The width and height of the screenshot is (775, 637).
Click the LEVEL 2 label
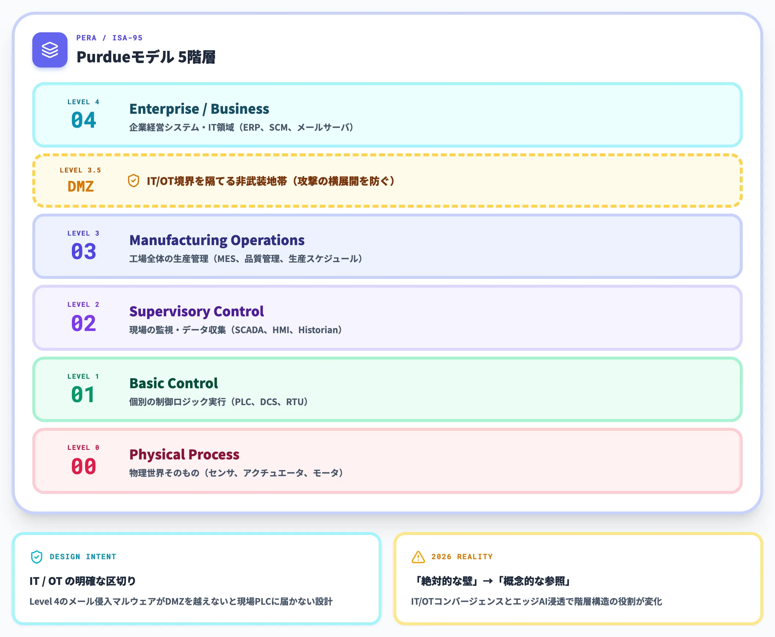coord(83,305)
